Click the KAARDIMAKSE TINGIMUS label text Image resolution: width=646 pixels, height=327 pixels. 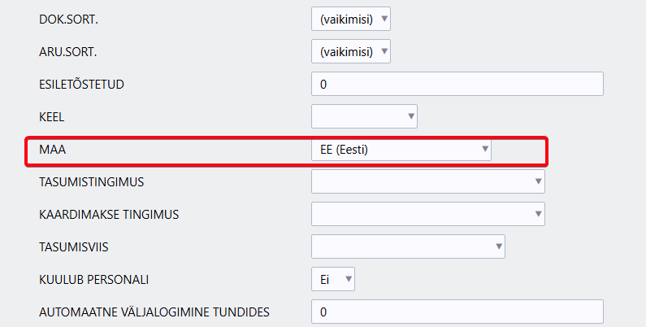109,214
